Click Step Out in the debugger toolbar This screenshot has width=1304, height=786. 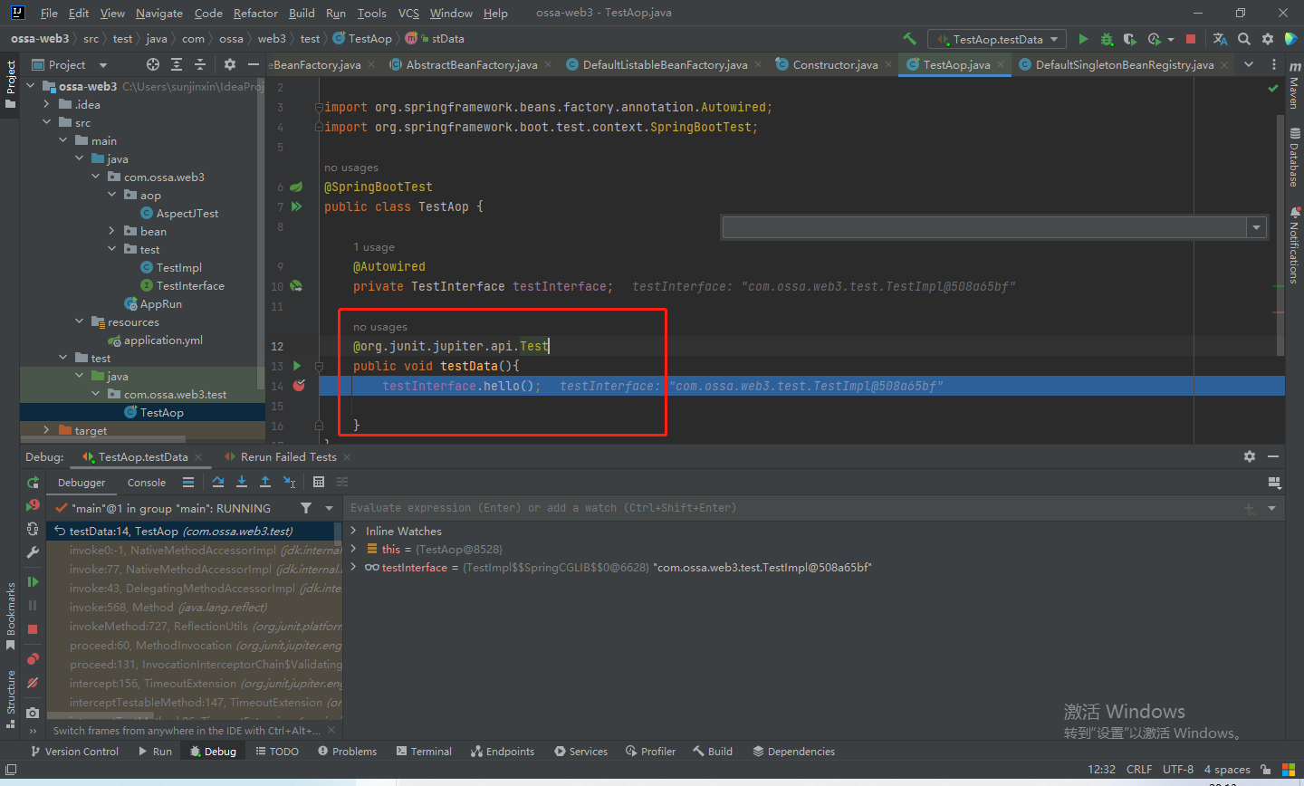(265, 482)
